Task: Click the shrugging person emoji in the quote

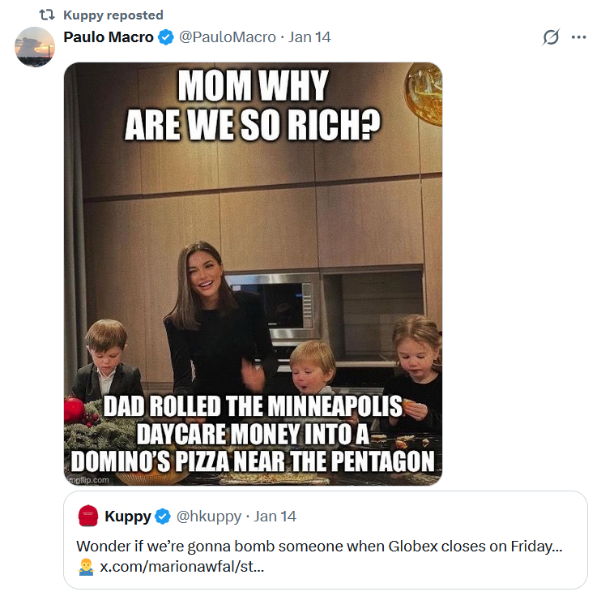Action: [x=86, y=566]
